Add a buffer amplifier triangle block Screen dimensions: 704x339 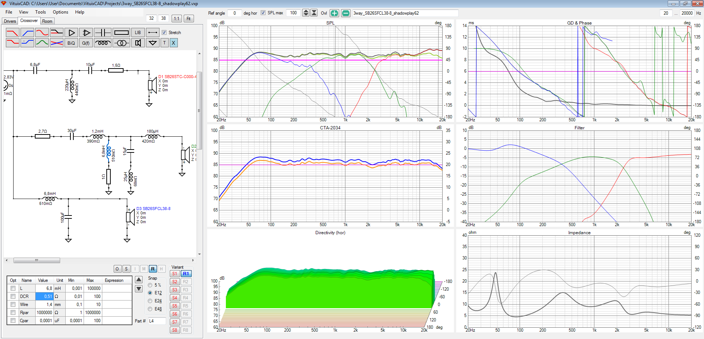coord(71,33)
